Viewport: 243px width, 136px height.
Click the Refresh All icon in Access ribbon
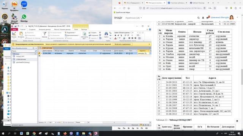click(x=84, y=34)
